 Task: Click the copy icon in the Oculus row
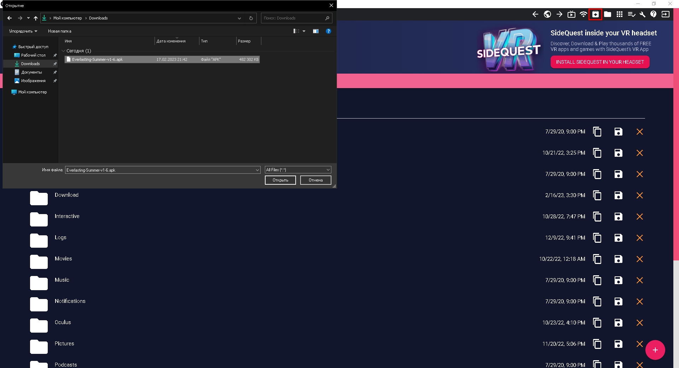(597, 323)
